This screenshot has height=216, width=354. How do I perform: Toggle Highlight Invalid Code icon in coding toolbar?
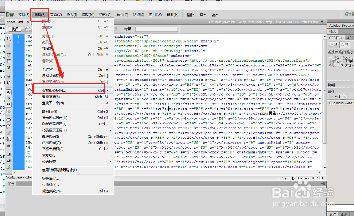pyautogui.click(x=9, y=98)
